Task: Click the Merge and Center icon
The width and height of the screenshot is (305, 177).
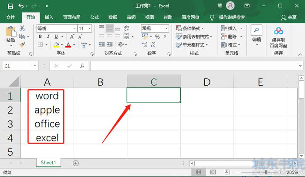Action: (x=126, y=36)
